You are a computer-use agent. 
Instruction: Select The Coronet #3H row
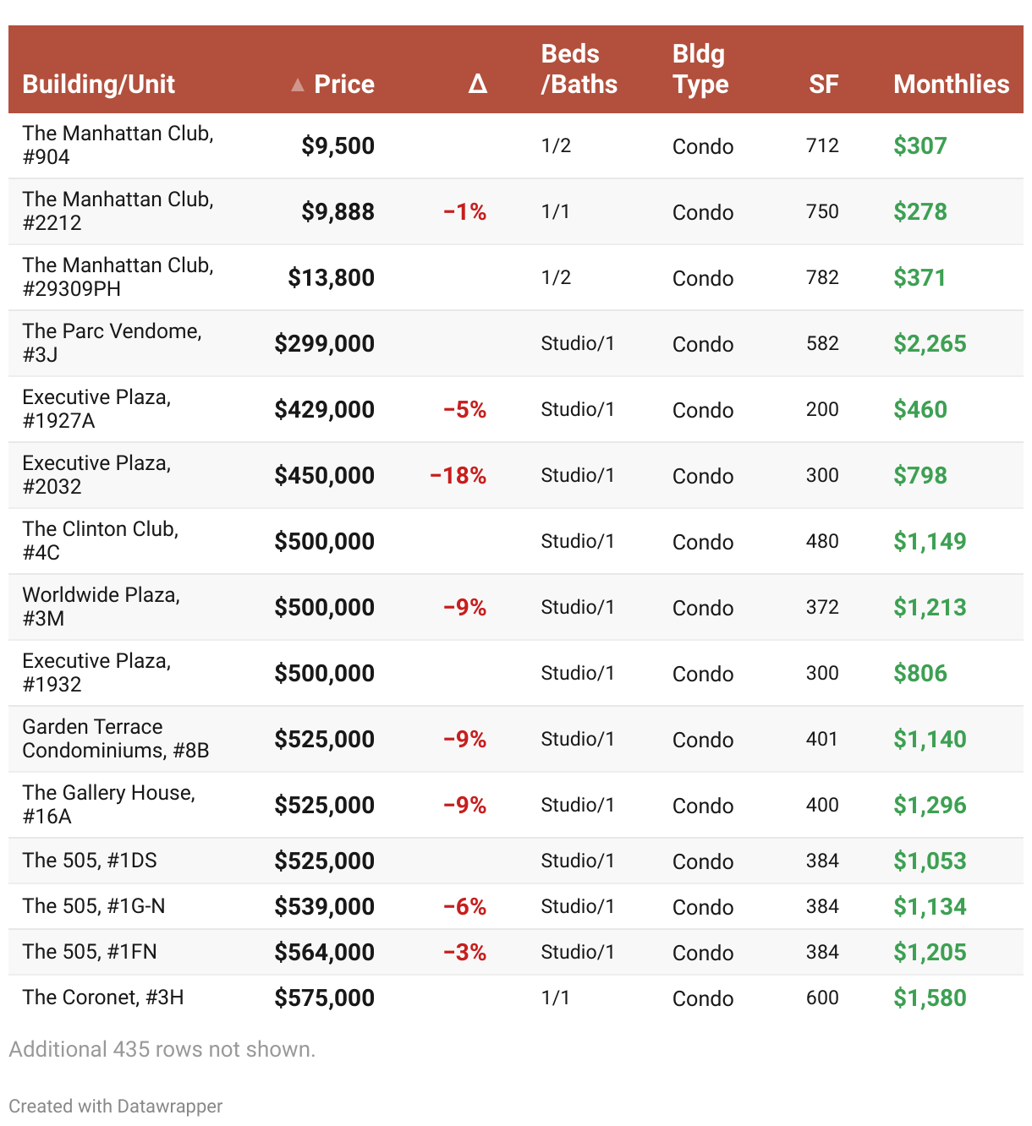click(x=103, y=998)
